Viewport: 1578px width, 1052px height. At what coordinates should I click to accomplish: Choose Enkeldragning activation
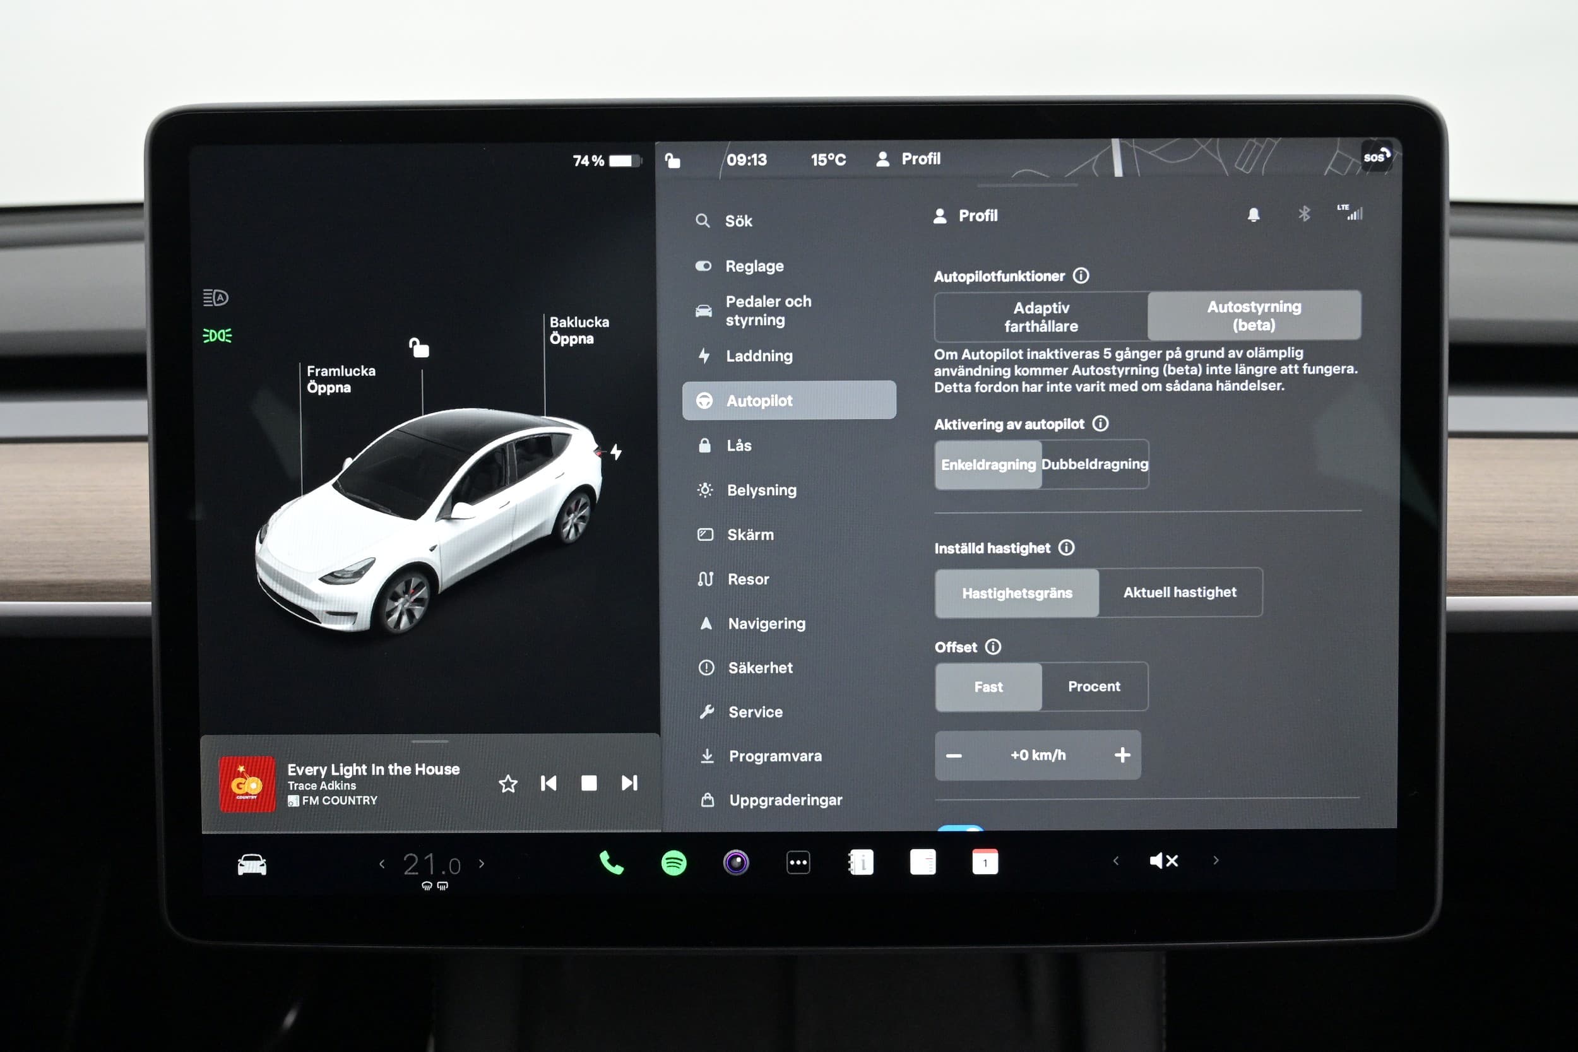(988, 464)
